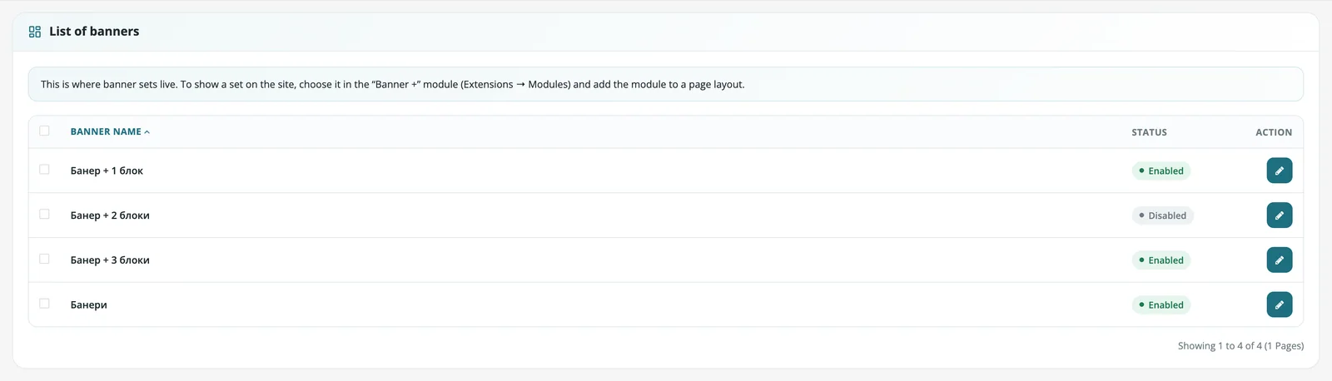Select the Банери row checkbox
1332x381 pixels.
coord(44,304)
